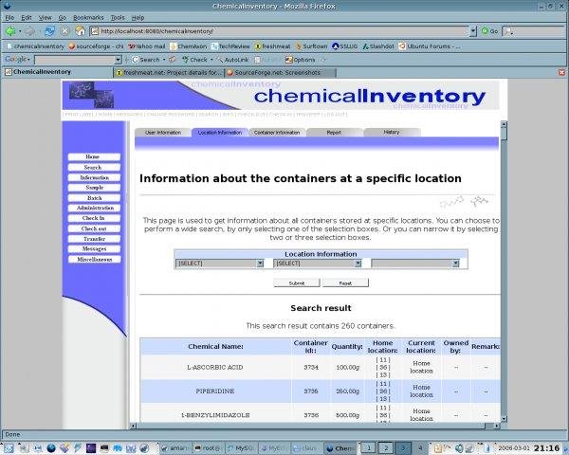This screenshot has height=455, width=569.
Task: Open the SSLUG bookmark
Action: (345, 46)
